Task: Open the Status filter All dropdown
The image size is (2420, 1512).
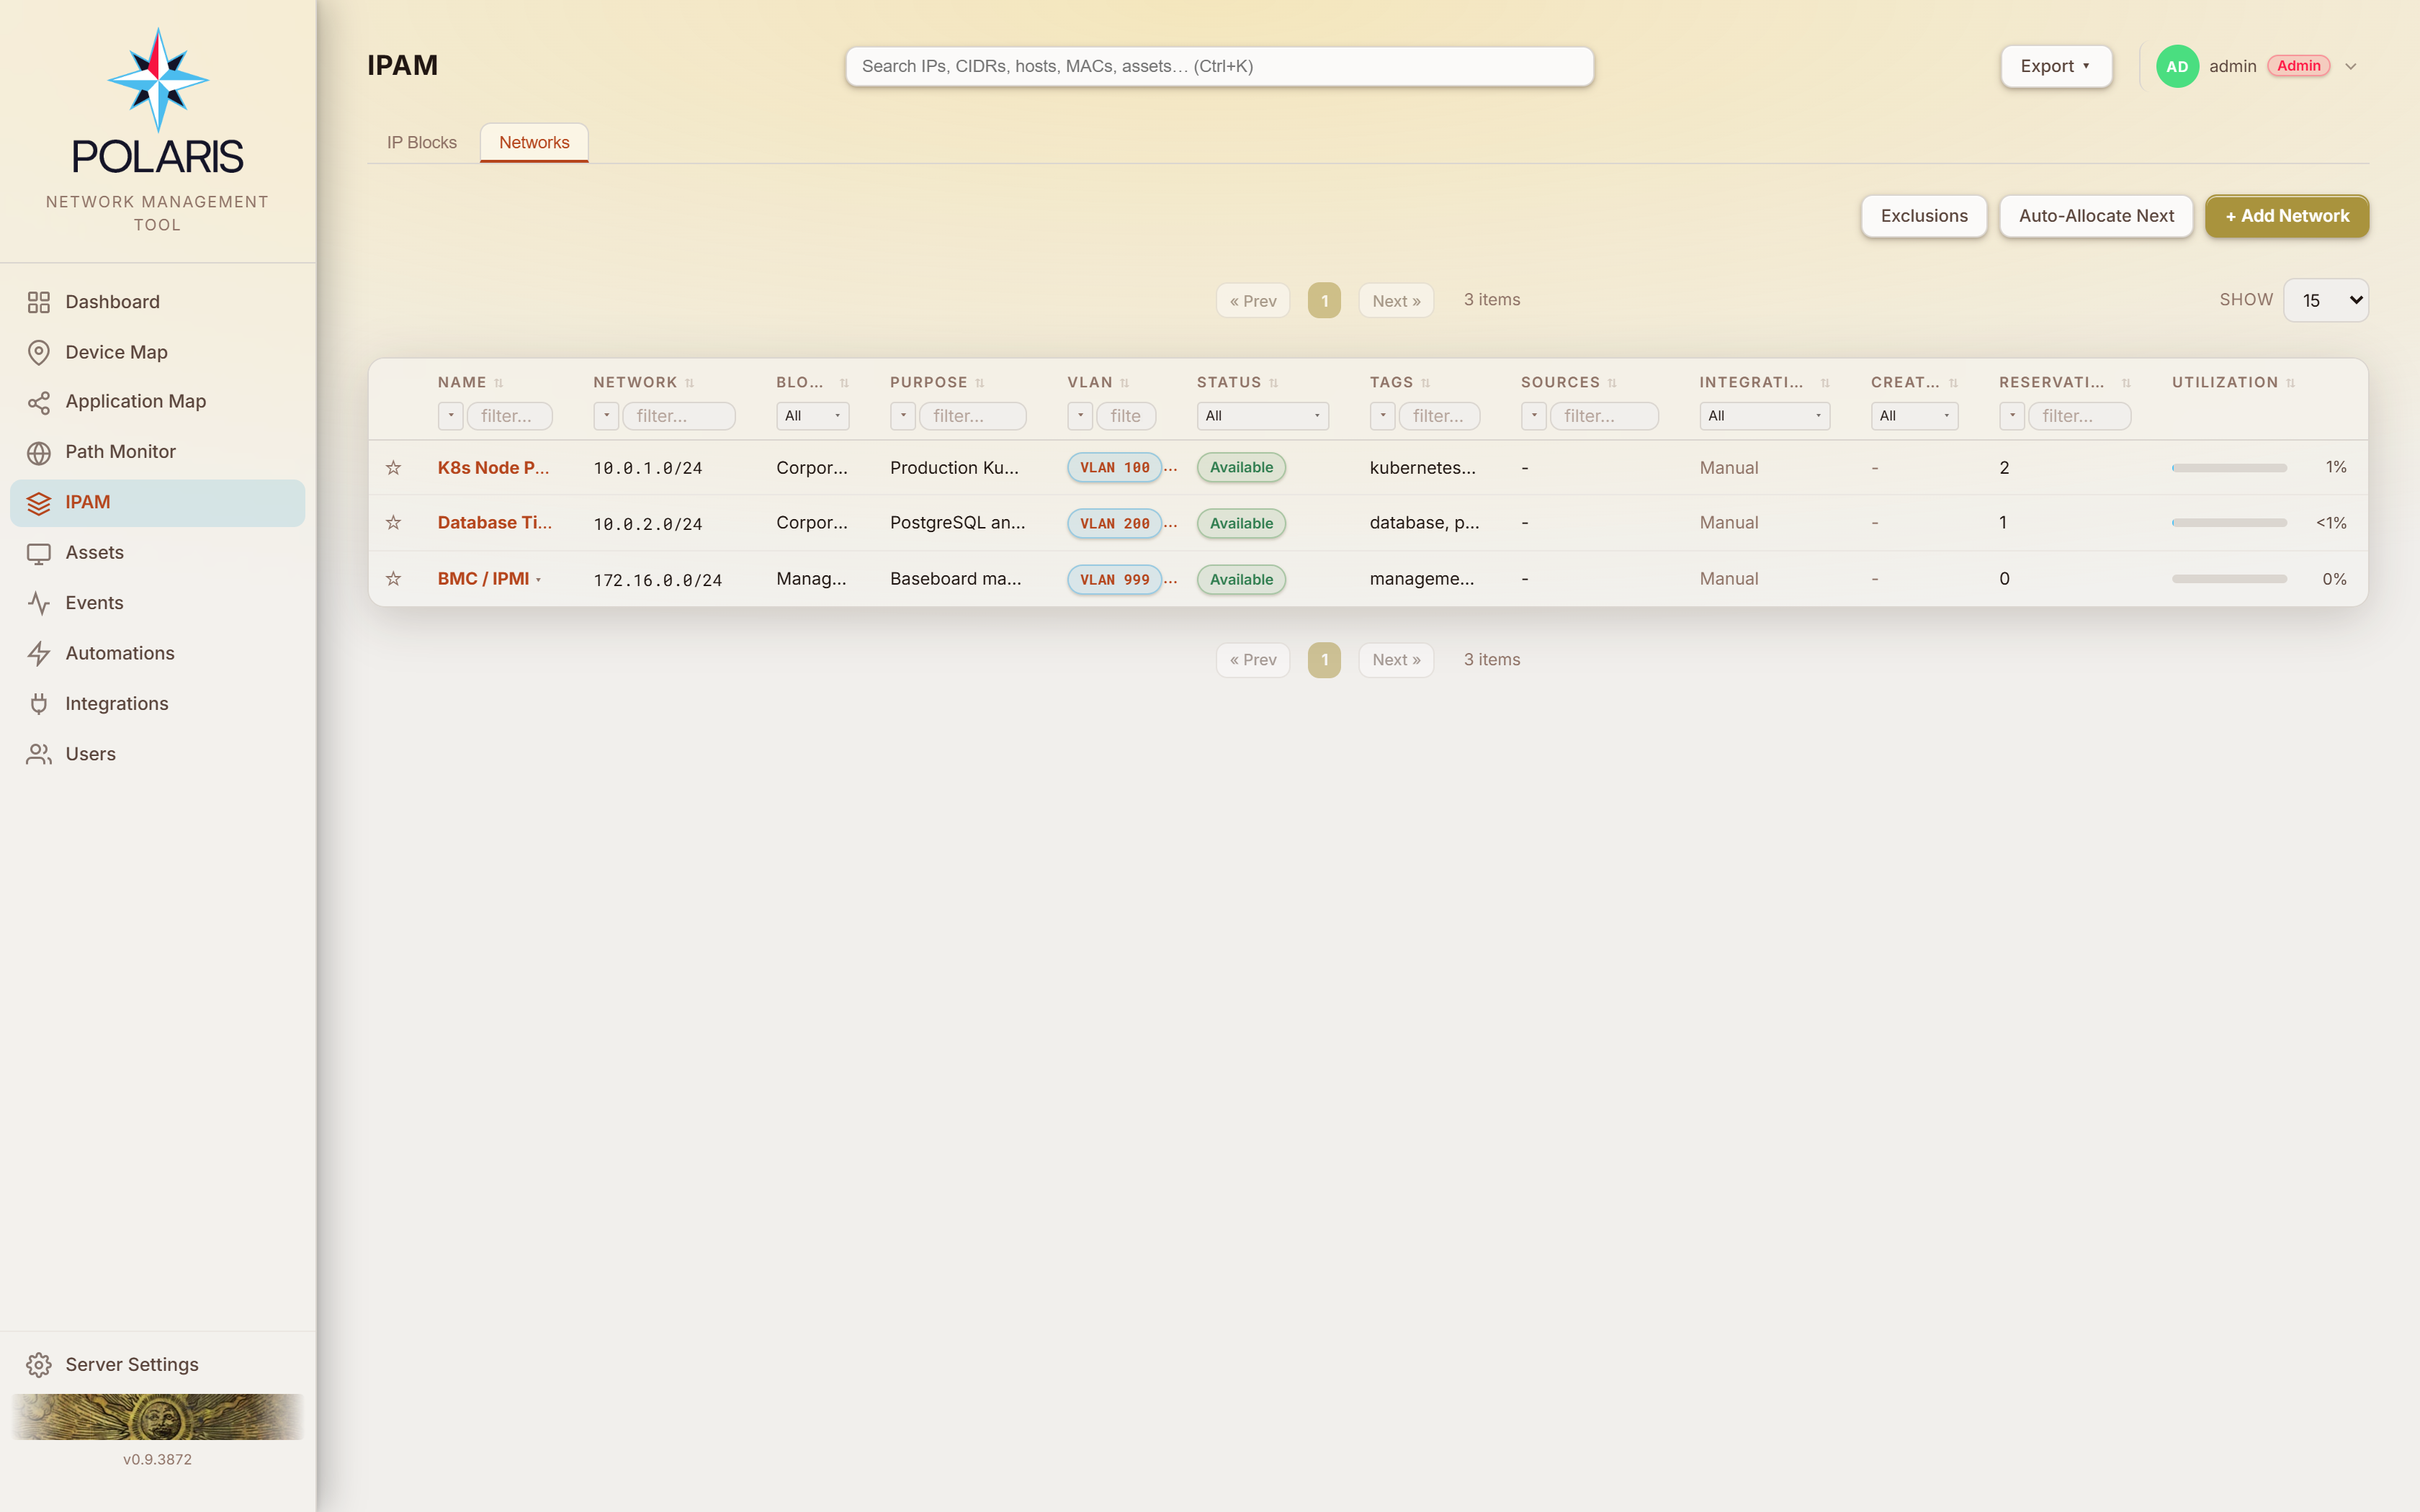Action: pos(1262,416)
